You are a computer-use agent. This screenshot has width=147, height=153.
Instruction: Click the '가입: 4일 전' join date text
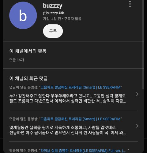click(x=52, y=19)
